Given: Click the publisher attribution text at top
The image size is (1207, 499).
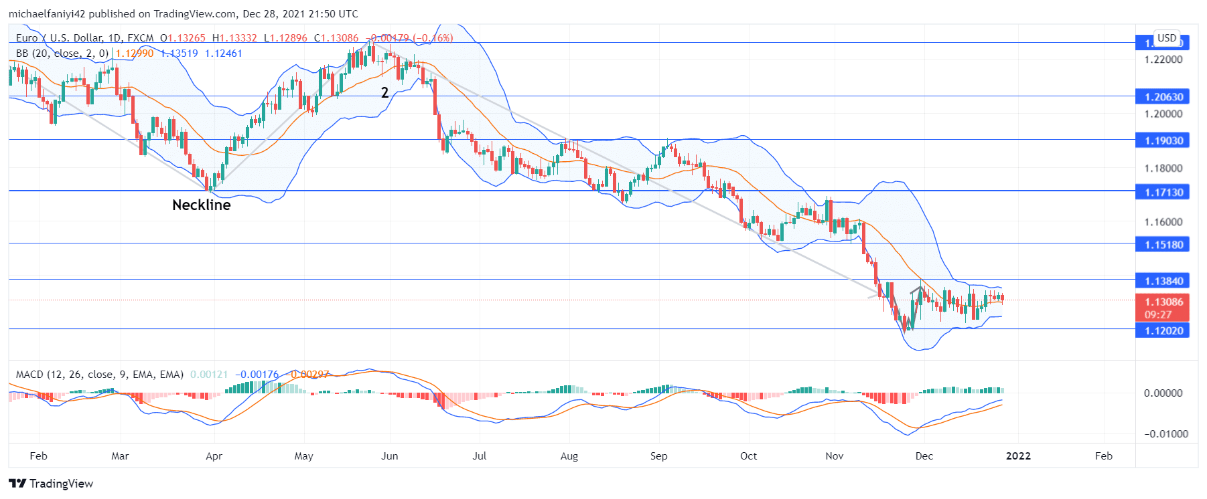Looking at the screenshot, I should pos(183,14).
